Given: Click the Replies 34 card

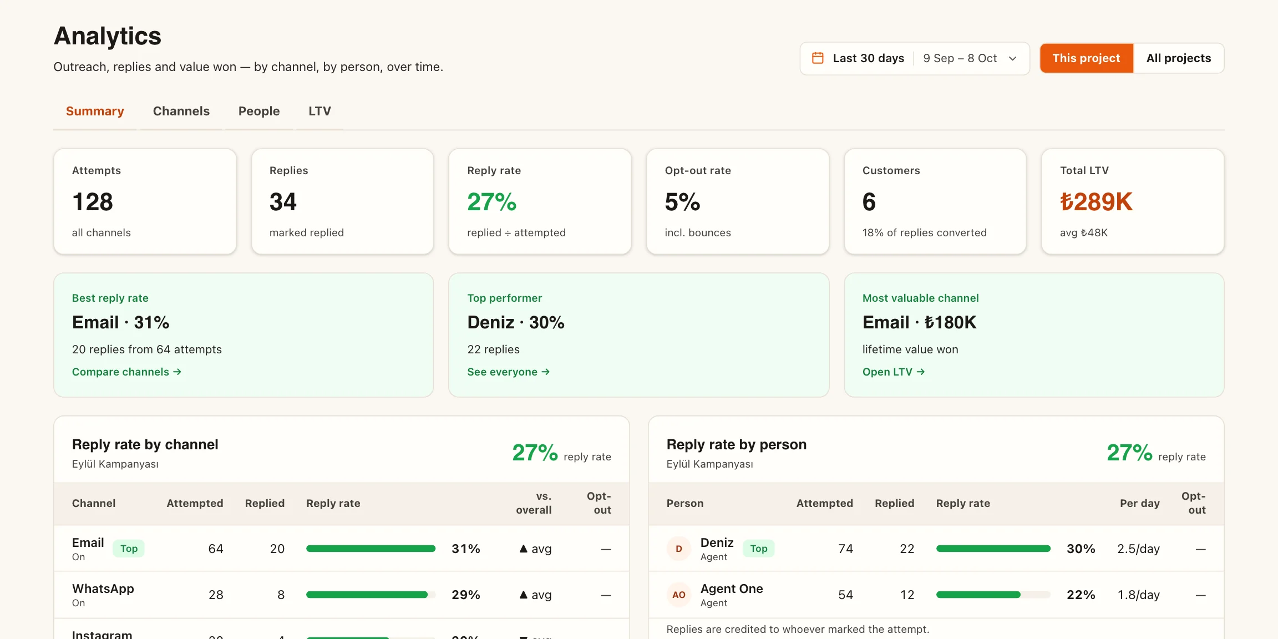Looking at the screenshot, I should [x=343, y=201].
